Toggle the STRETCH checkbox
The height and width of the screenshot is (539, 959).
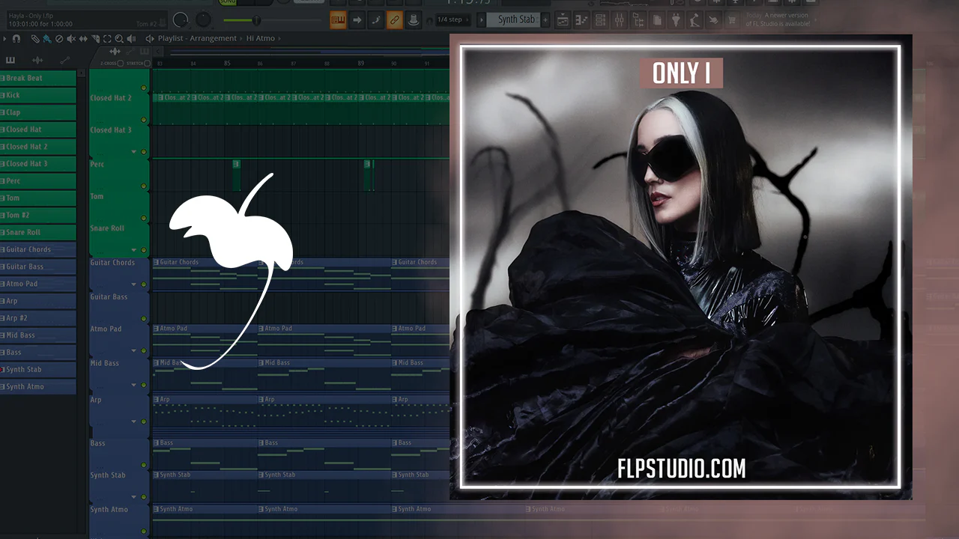147,64
